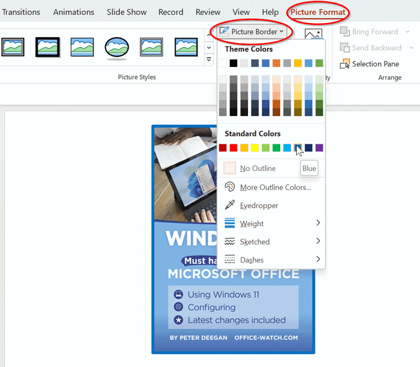Open the Review tab
Image resolution: width=420 pixels, height=367 pixels.
pyautogui.click(x=208, y=12)
